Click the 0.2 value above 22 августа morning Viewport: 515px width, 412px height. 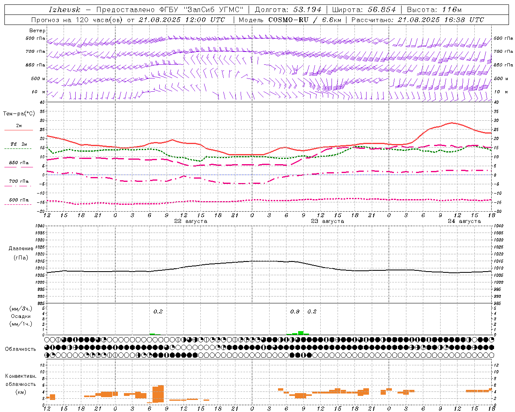click(158, 311)
